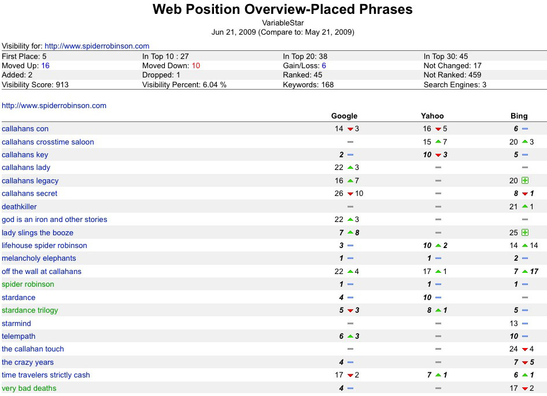Click red down arrow in callahans con Yahoo cell
This screenshot has width=547, height=396.
438,129
